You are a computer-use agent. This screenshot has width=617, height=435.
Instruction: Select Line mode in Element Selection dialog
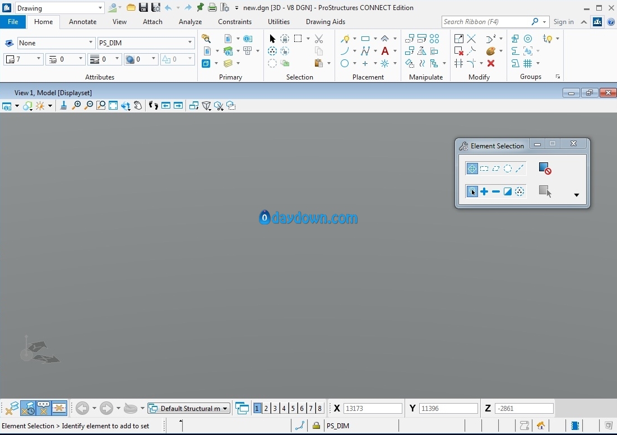[x=519, y=169]
